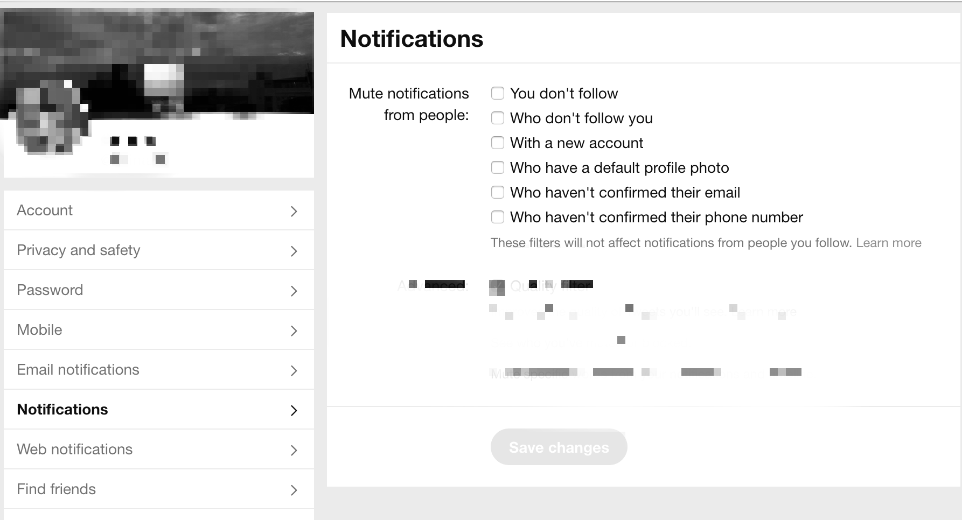Go to Email notifications settings
Viewport: 962px width, 520px height.
[159, 370]
